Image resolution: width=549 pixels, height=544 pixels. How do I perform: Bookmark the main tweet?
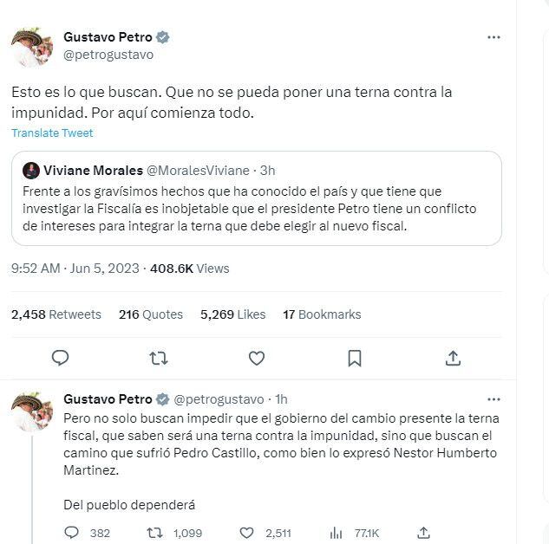tap(355, 358)
